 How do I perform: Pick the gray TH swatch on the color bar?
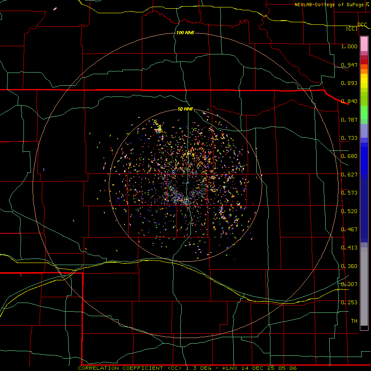364,286
